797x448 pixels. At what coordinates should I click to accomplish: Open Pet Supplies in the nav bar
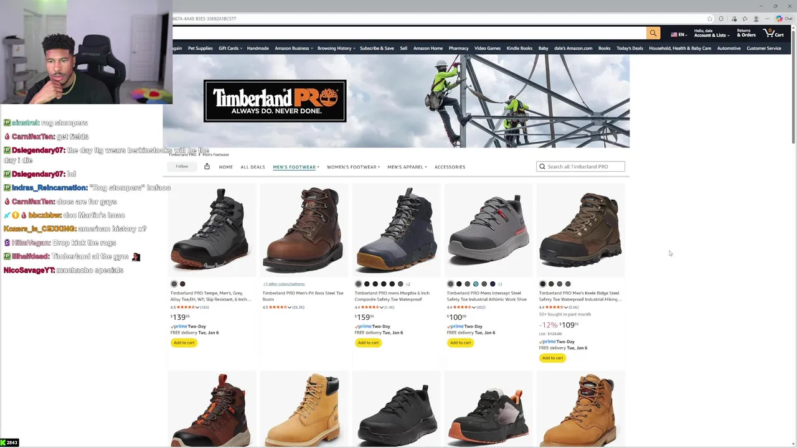point(200,48)
